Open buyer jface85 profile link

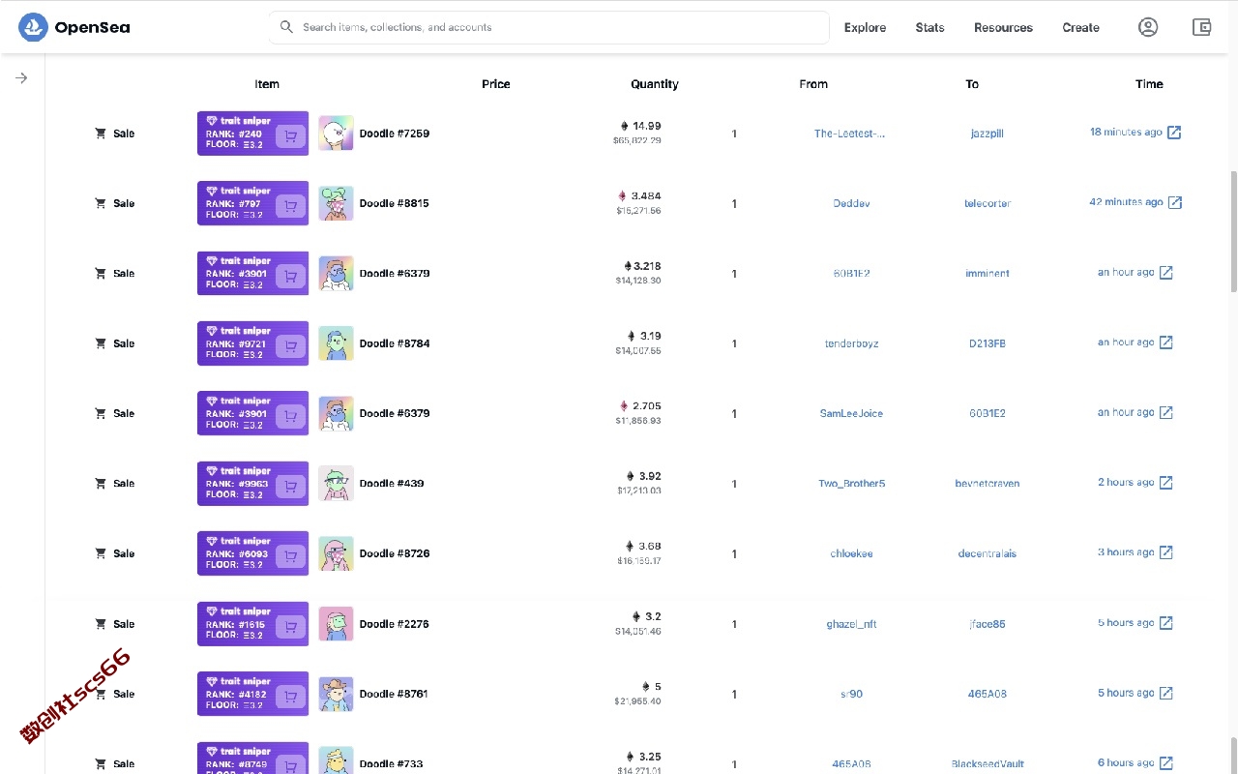coord(987,624)
